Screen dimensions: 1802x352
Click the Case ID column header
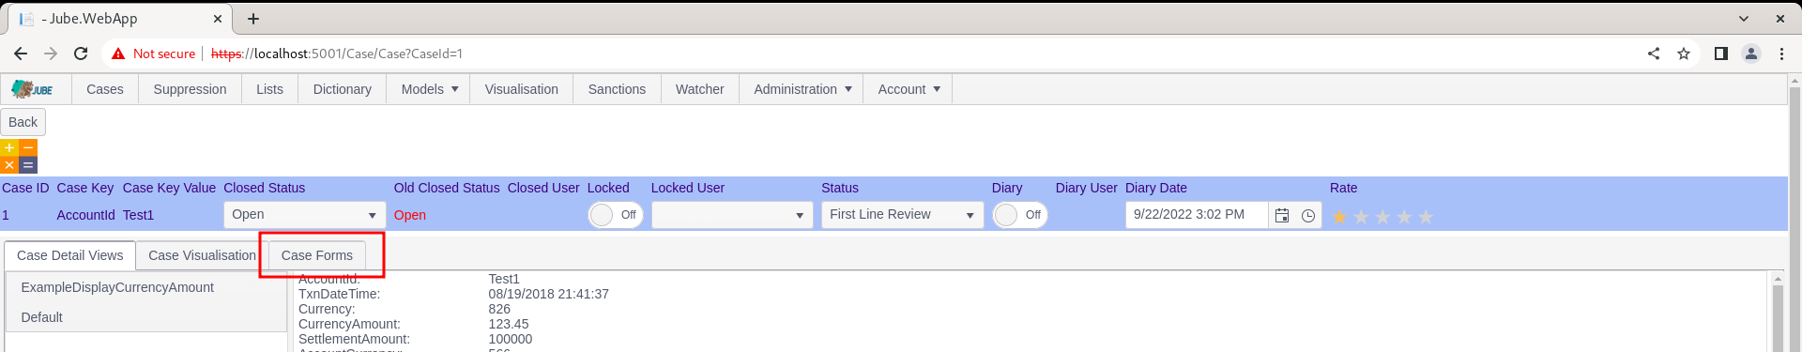[x=25, y=188]
